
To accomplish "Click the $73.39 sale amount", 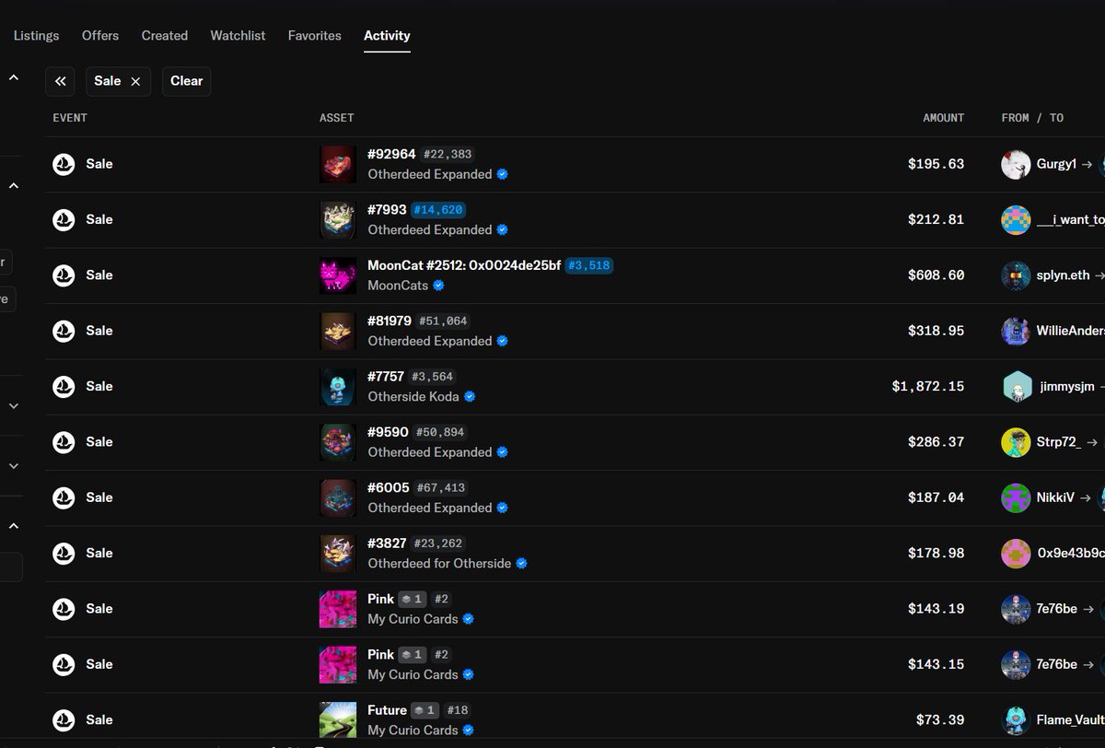I will [x=940, y=719].
